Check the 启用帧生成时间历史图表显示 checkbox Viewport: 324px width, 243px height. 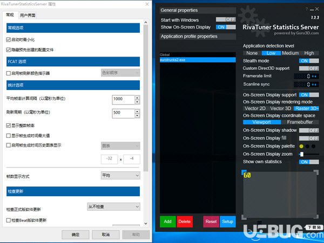point(9,145)
